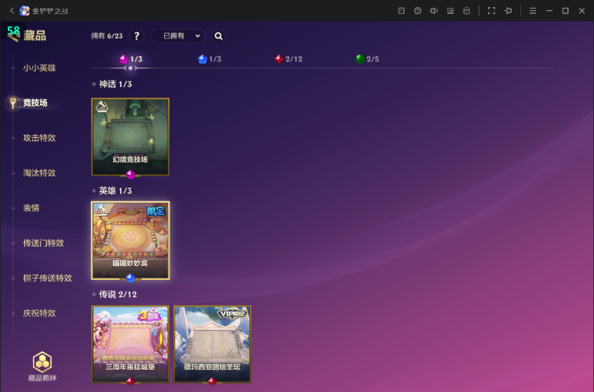This screenshot has width=594, height=392.
Task: Click the 英雄 1/3 section header
Action: coord(115,191)
